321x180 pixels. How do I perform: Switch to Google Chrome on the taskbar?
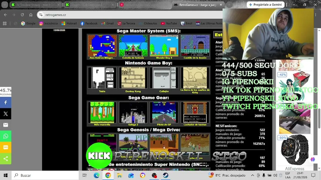(108, 175)
